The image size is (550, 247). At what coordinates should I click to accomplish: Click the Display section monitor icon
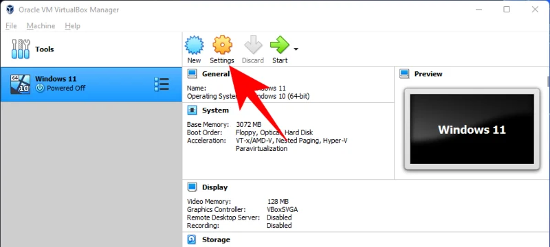[x=192, y=187]
